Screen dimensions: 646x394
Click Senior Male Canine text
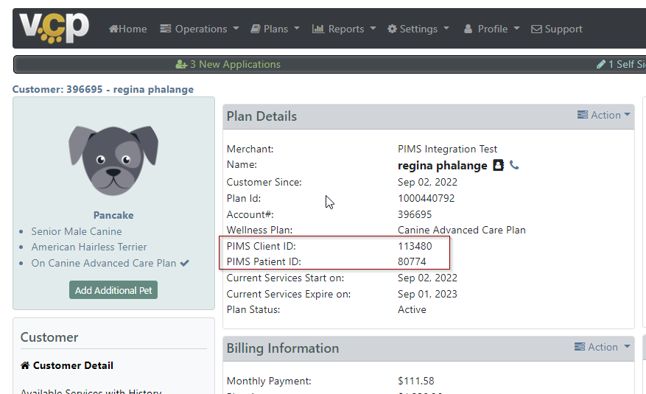coord(77,231)
